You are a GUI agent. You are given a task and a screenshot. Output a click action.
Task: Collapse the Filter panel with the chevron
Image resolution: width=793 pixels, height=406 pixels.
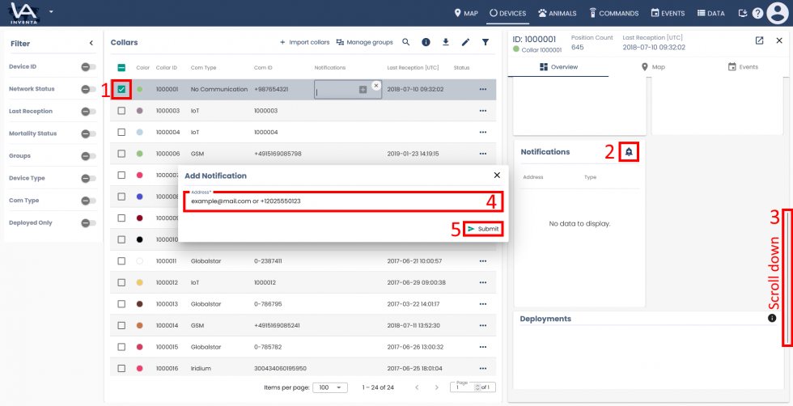point(91,43)
